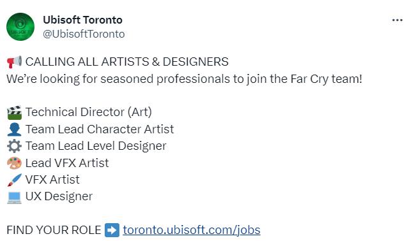Click the UX Designer line
The width and height of the screenshot is (415, 241).
[59, 196]
